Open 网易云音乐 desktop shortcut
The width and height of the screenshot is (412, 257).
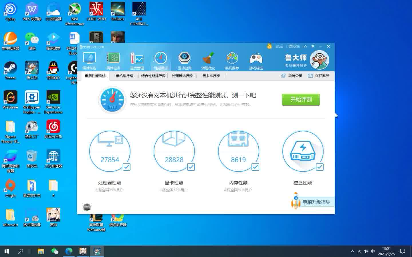pos(54,129)
